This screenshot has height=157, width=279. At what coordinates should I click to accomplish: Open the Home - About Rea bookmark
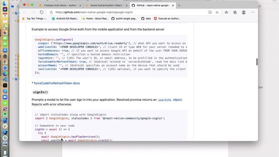click(95, 18)
